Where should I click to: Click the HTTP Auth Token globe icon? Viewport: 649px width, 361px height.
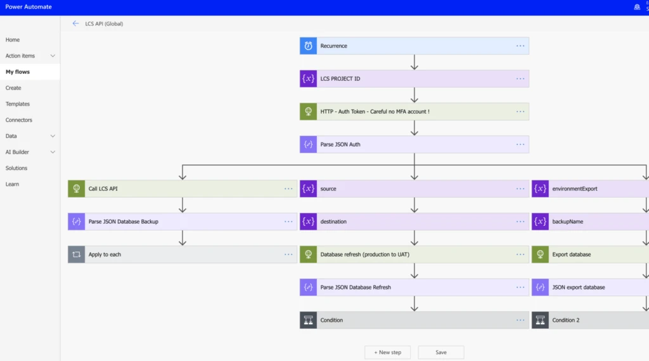[308, 112]
